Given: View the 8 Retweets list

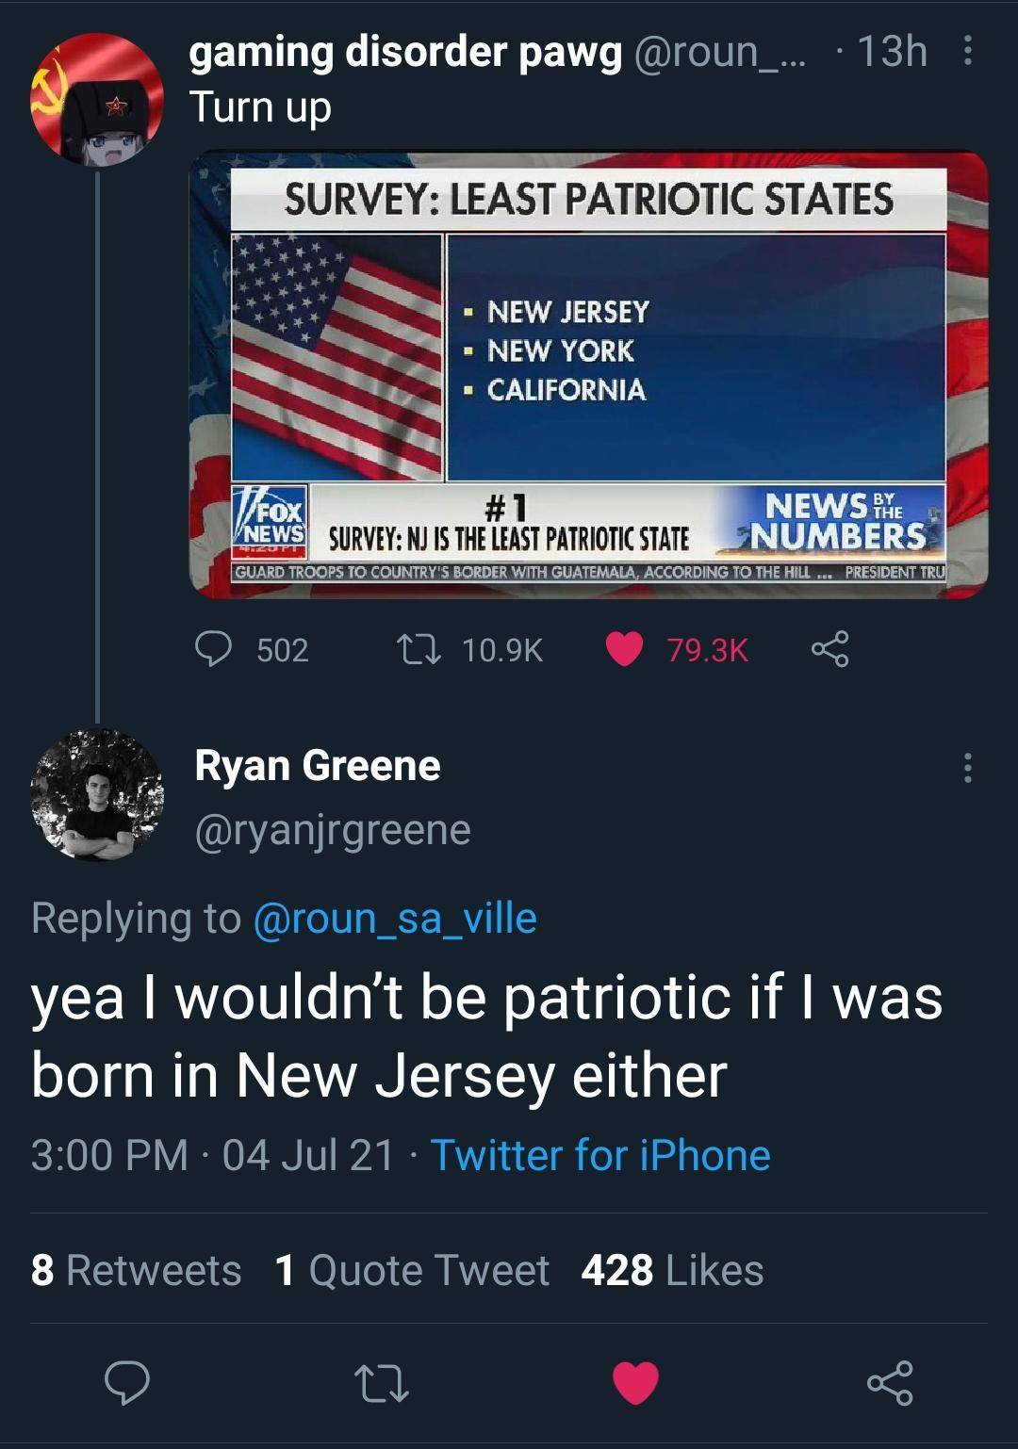Looking at the screenshot, I should [136, 1270].
